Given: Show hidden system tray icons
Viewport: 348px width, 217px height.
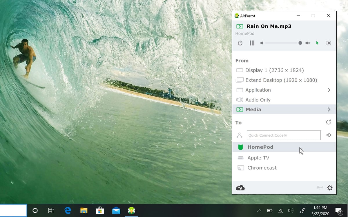Looking at the screenshot, I should pos(259,211).
